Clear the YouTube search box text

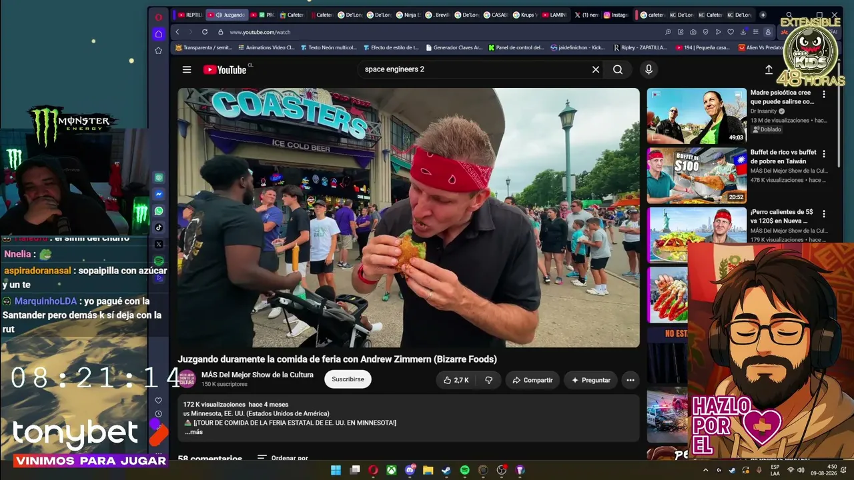tap(596, 69)
